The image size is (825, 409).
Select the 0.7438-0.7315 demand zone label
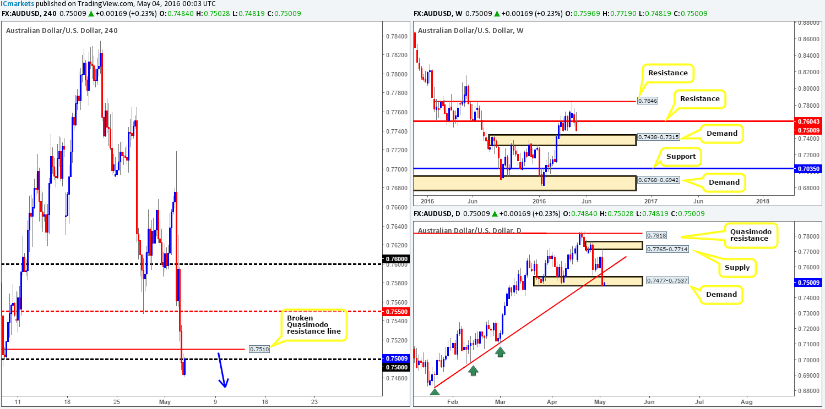pos(661,136)
